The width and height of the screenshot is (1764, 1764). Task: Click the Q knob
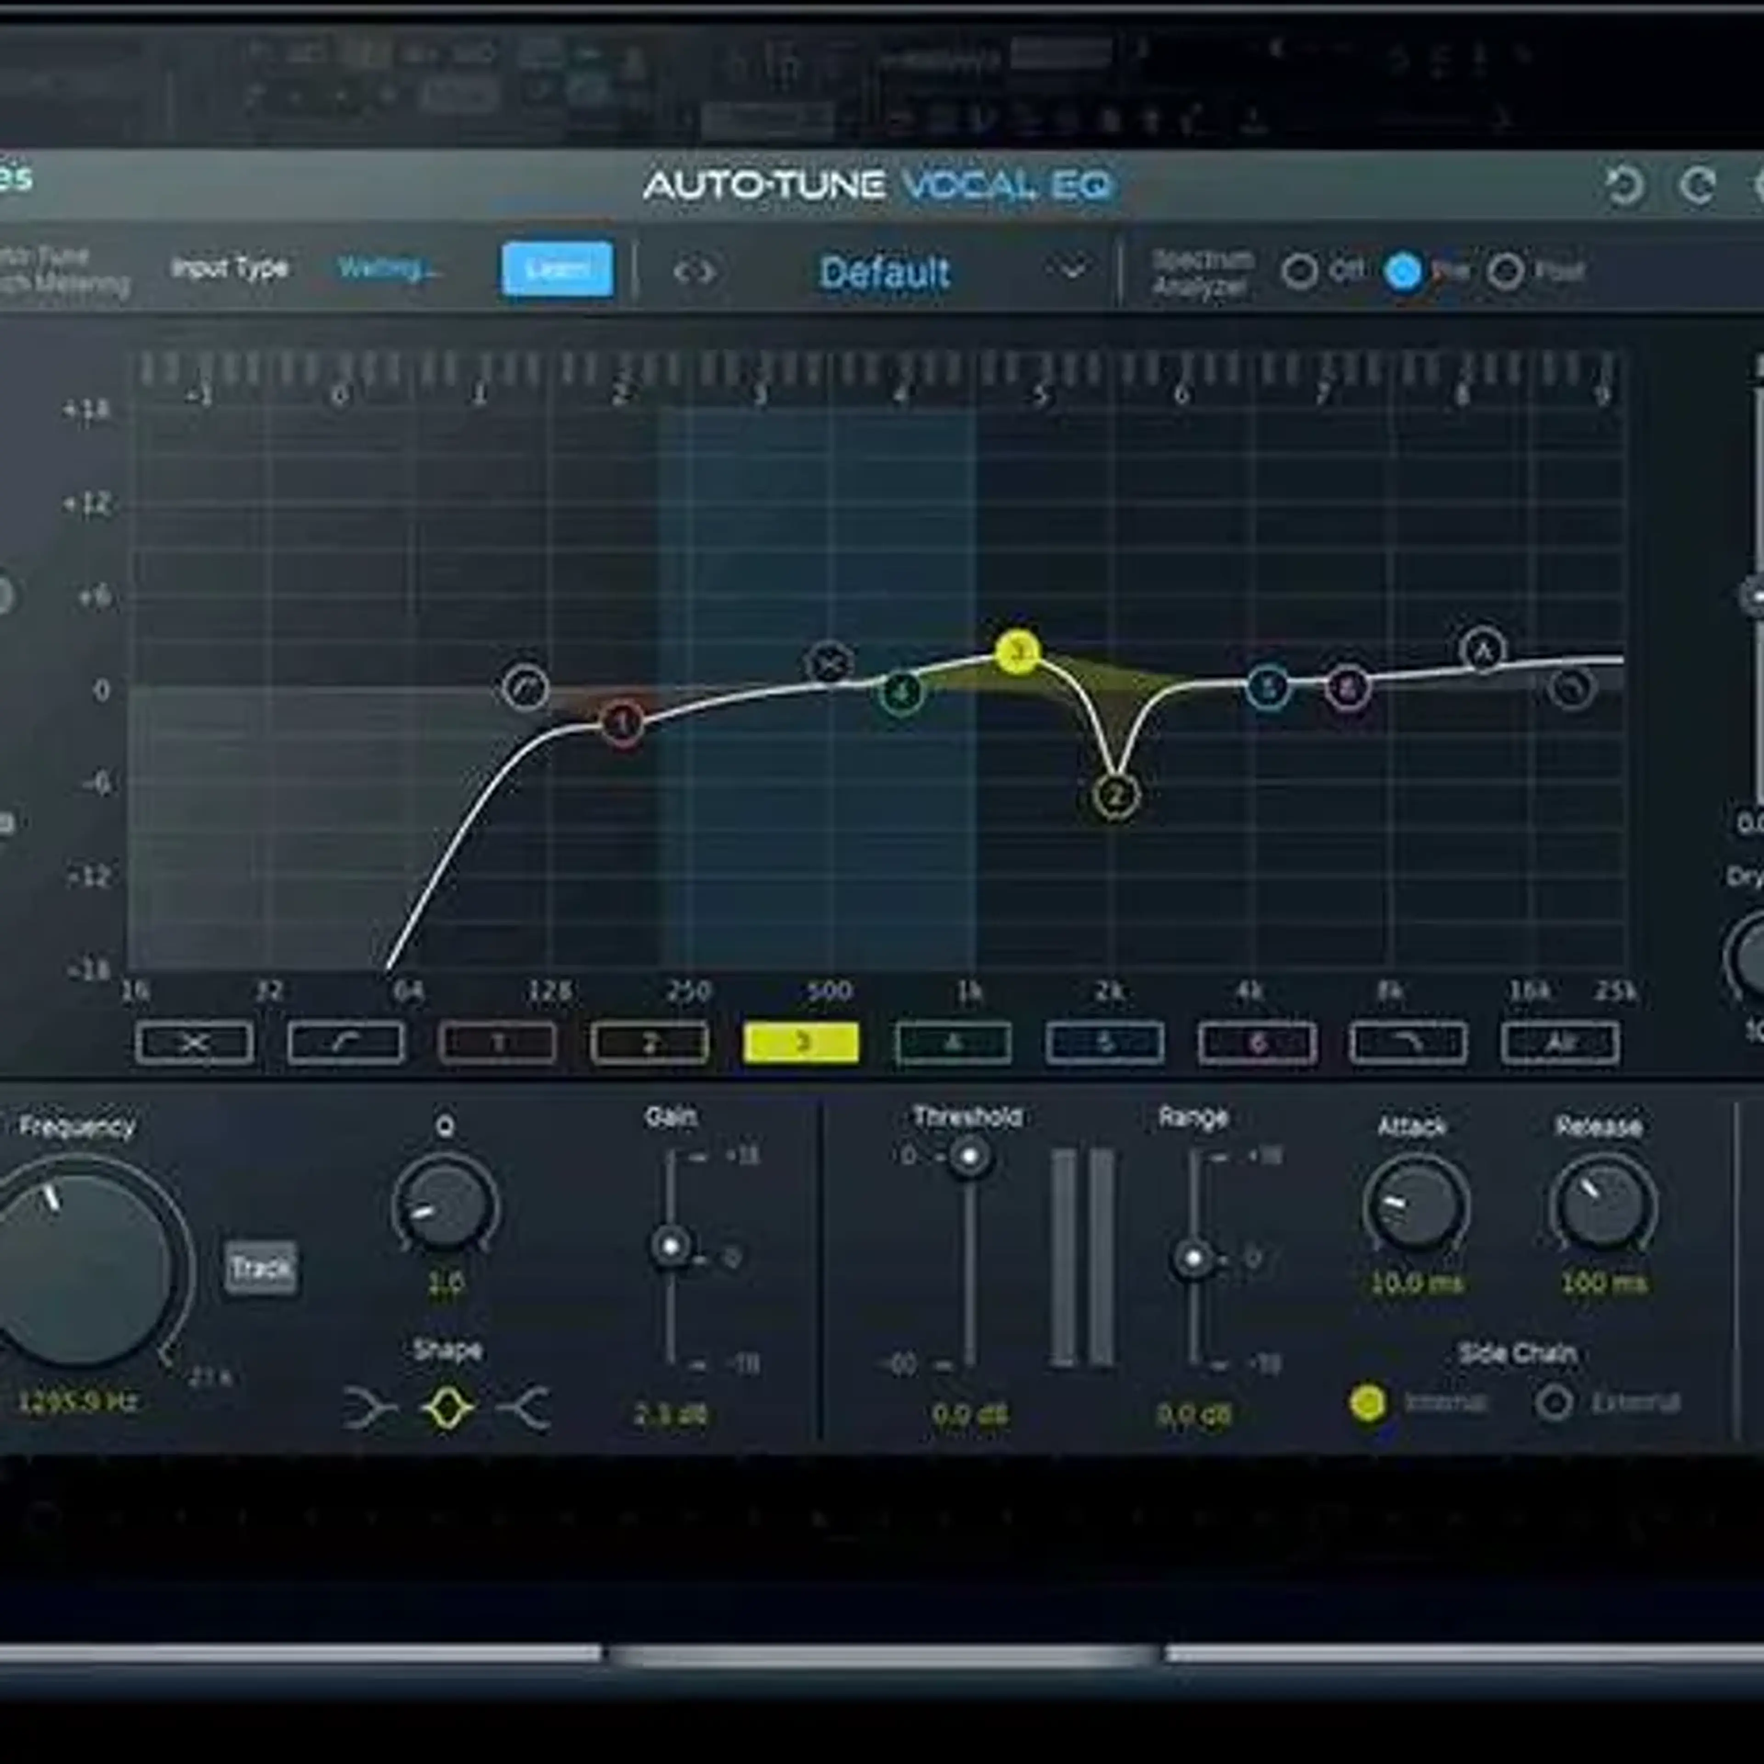click(x=446, y=1205)
